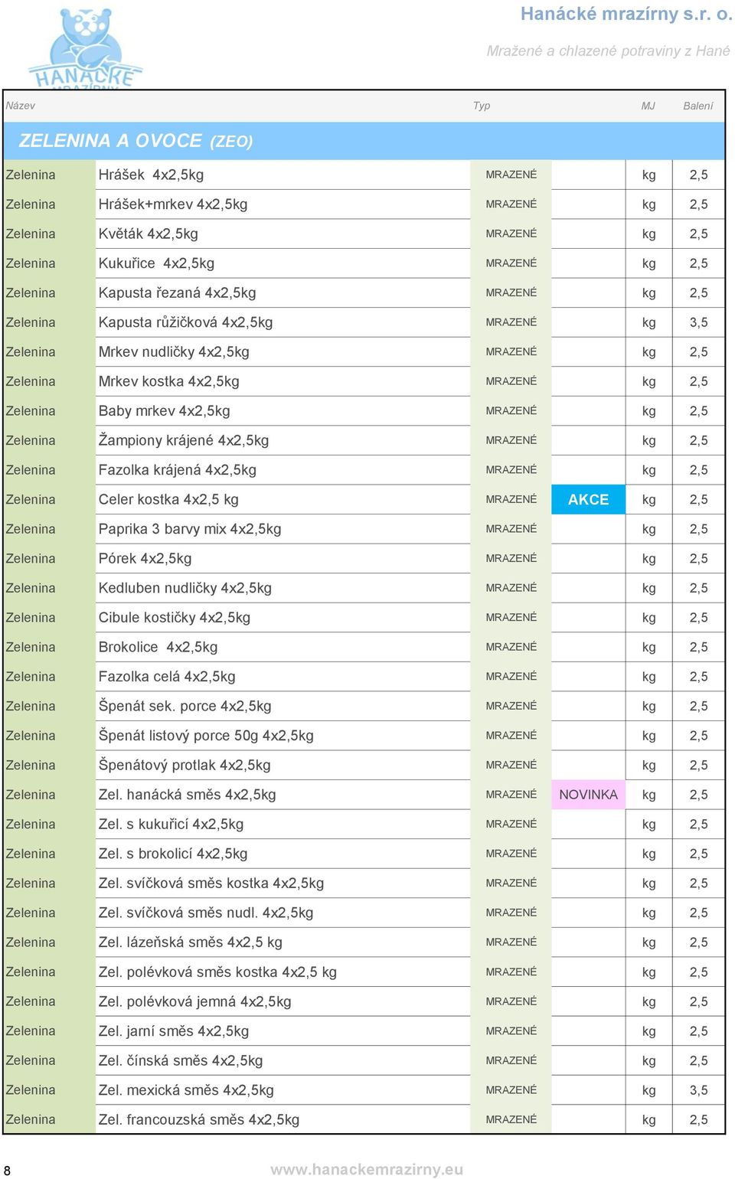735x1179 pixels.
Task: Select 'Fazolka krájená 4x2,5kg' product
Action: point(178,470)
